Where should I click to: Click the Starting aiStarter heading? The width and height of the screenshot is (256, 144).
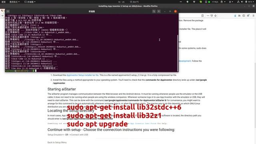click(x=62, y=89)
